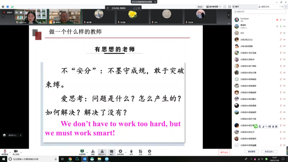Expand video options arrow next to camera
The height and width of the screenshot is (162, 288).
pos(21,152)
